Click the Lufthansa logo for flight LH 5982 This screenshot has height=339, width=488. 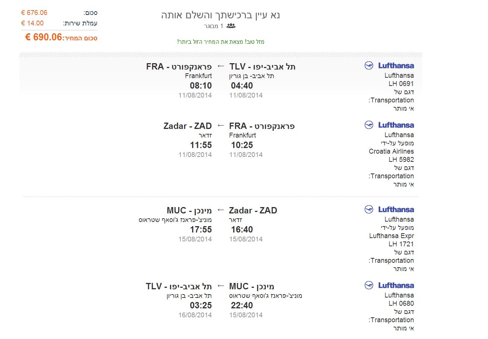[x=389, y=125]
